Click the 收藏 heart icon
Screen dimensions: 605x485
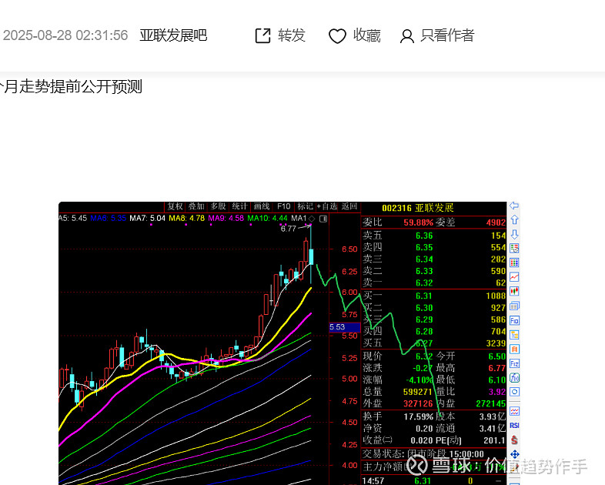coord(337,36)
